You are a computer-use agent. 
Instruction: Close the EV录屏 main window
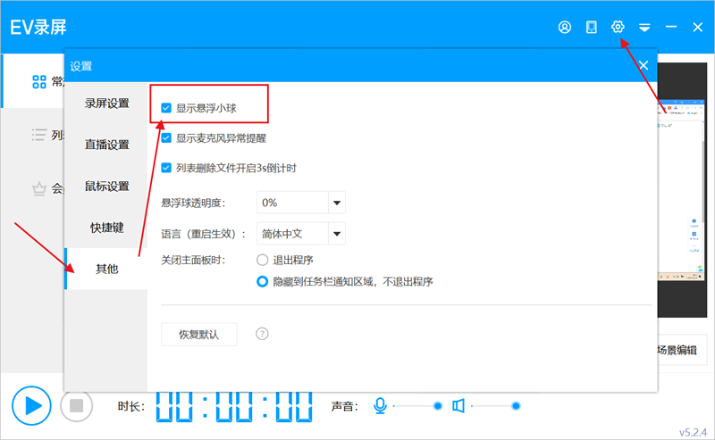click(x=698, y=28)
